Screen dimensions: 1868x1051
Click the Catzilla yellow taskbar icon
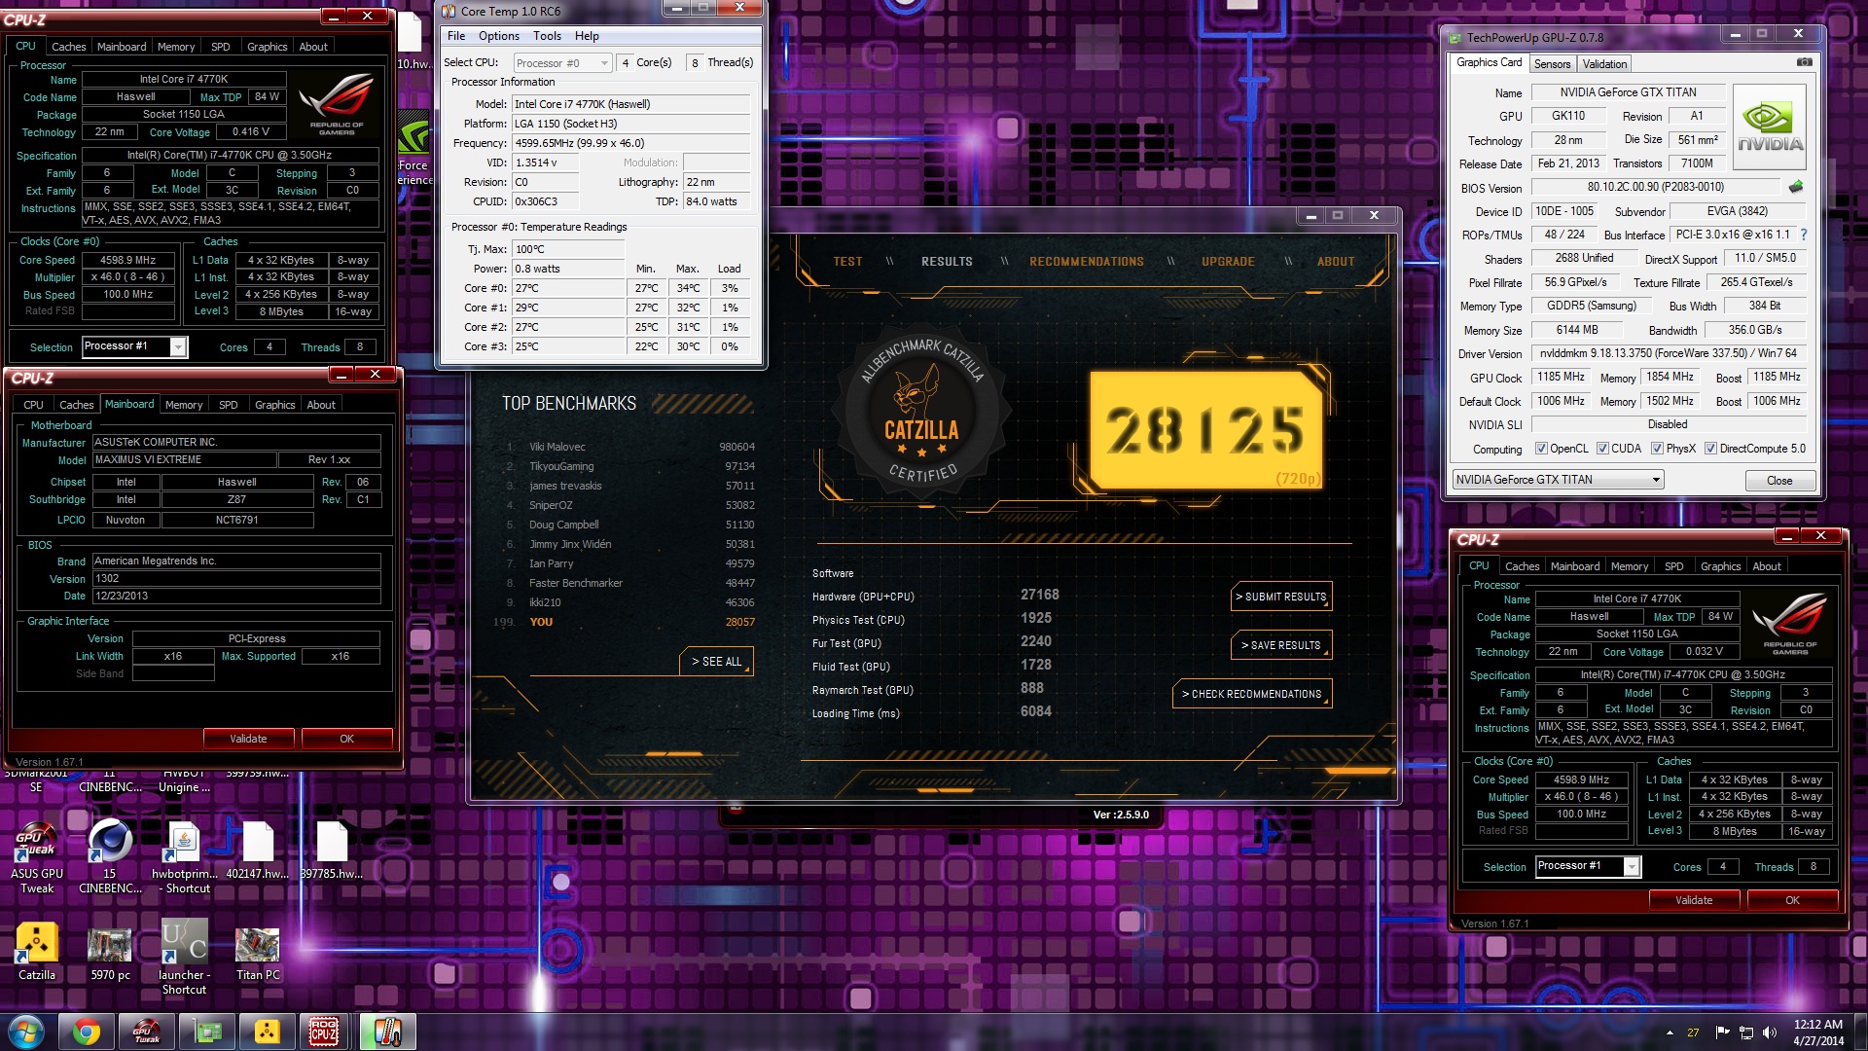point(267,1032)
